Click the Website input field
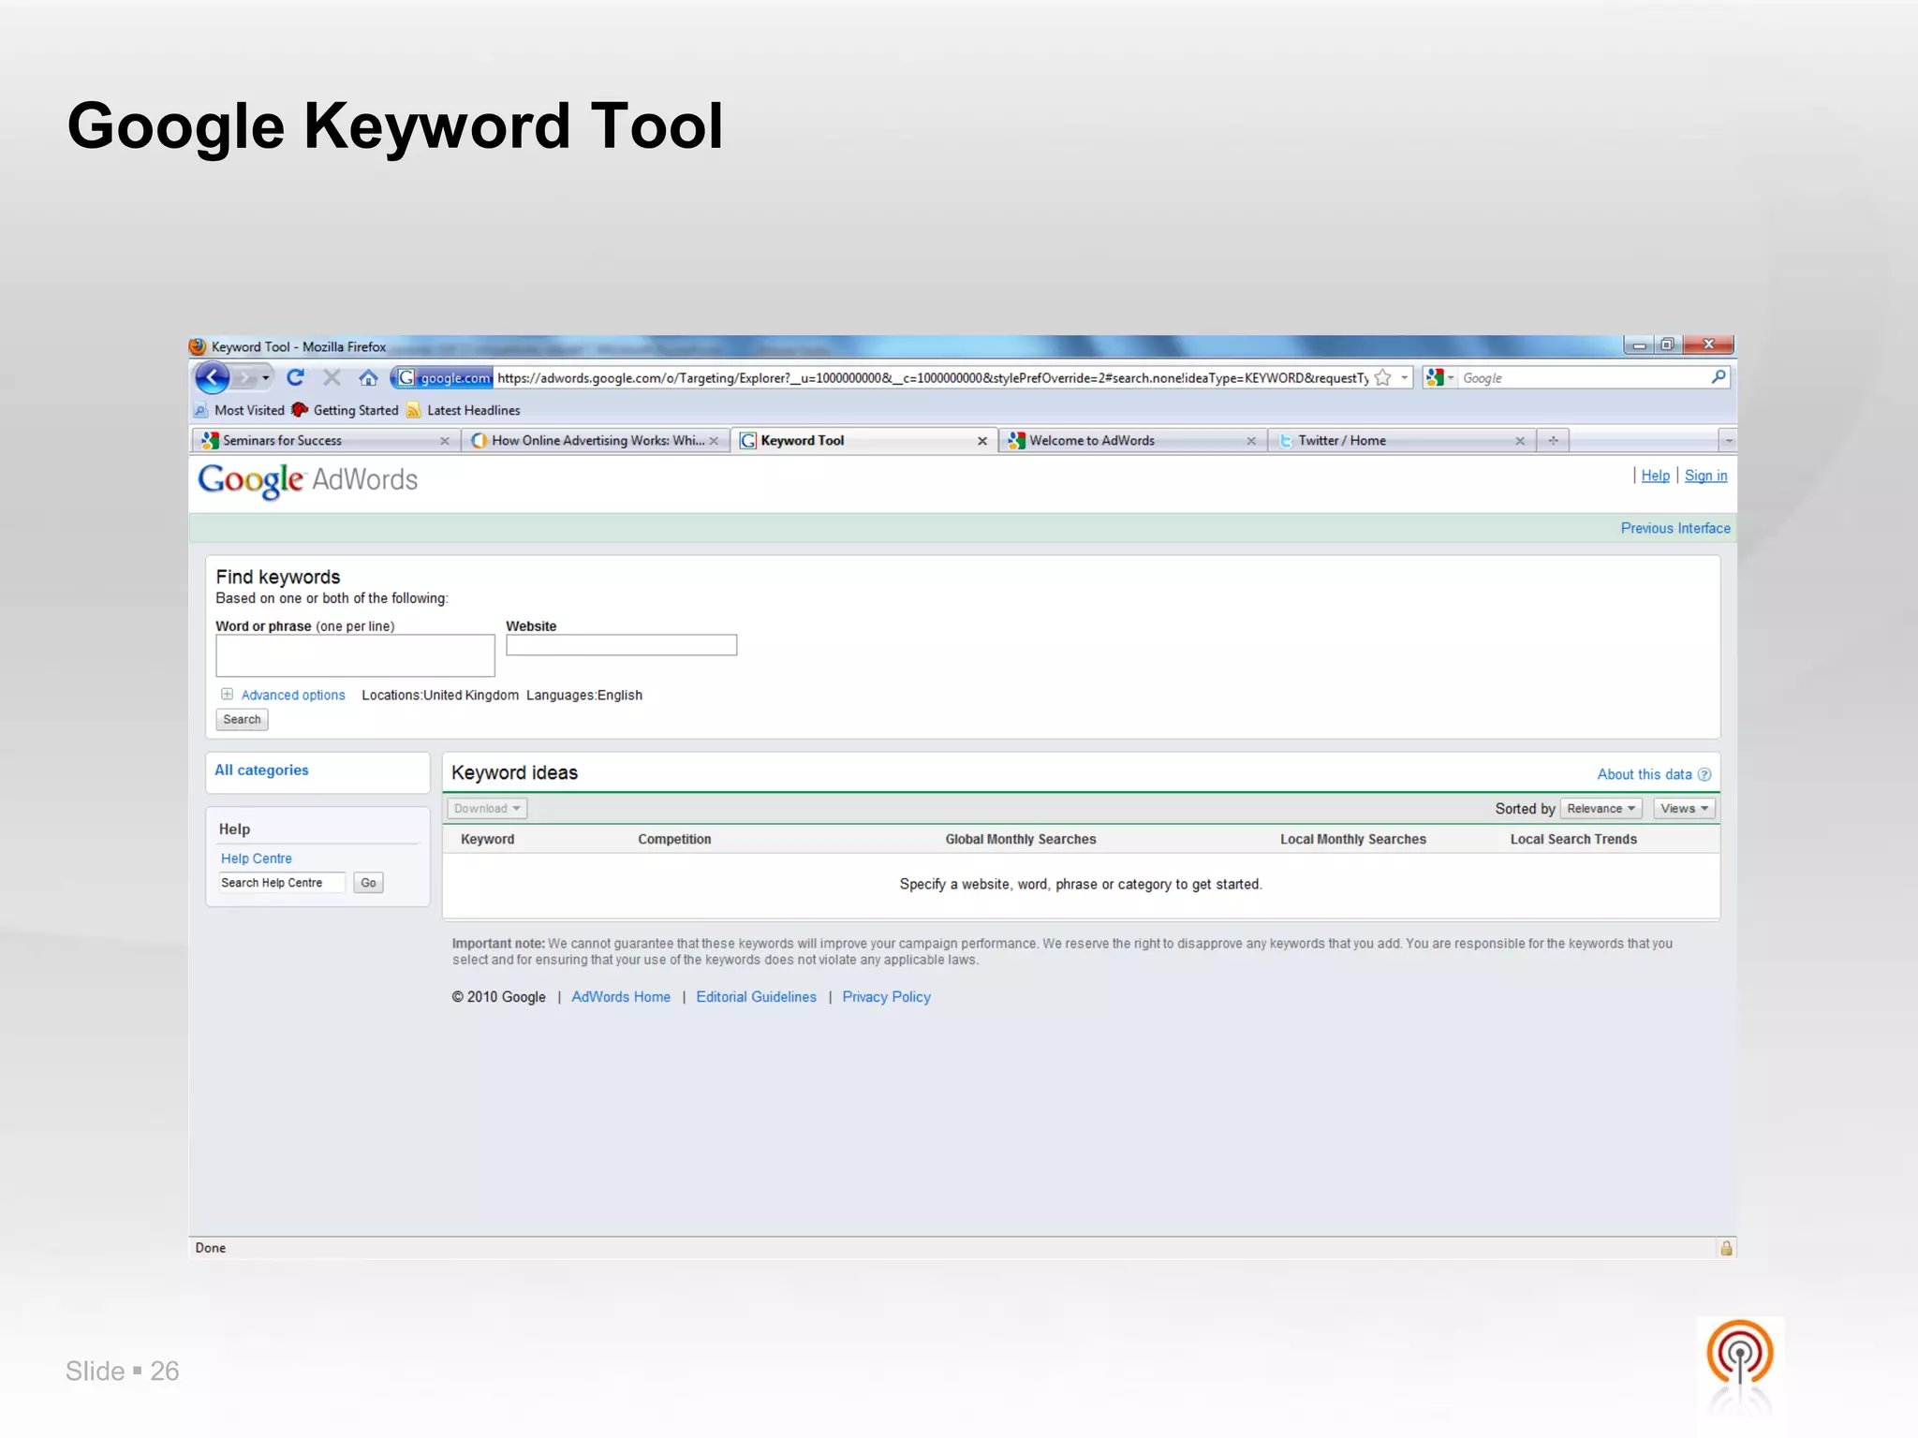The height and width of the screenshot is (1438, 1918). (x=621, y=645)
